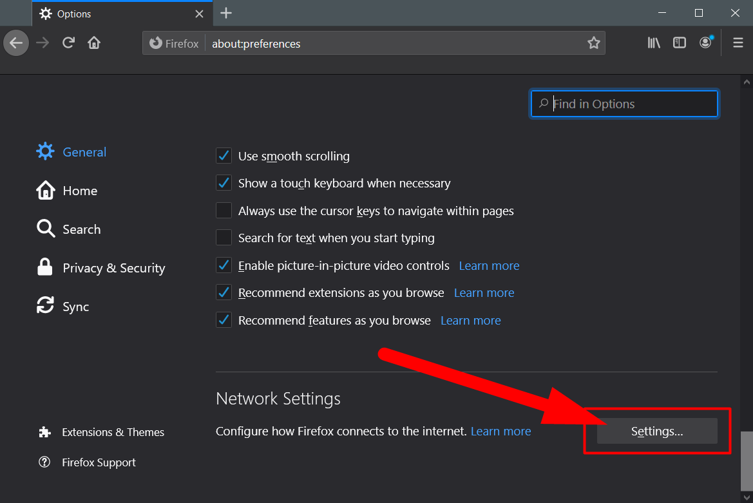
Task: Open the Library icon in toolbar
Action: click(x=654, y=43)
